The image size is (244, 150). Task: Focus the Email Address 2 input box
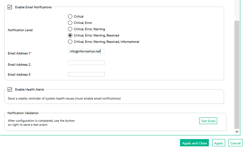[x=87, y=63]
